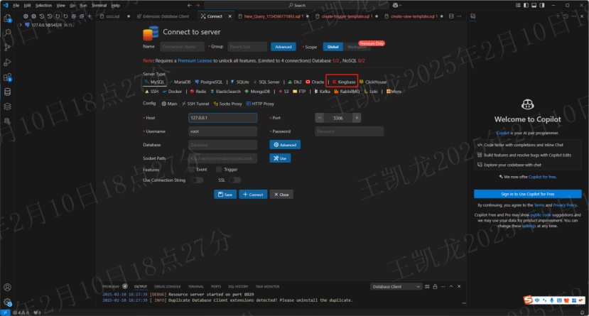
Task: Click the Save button
Action: coord(225,195)
